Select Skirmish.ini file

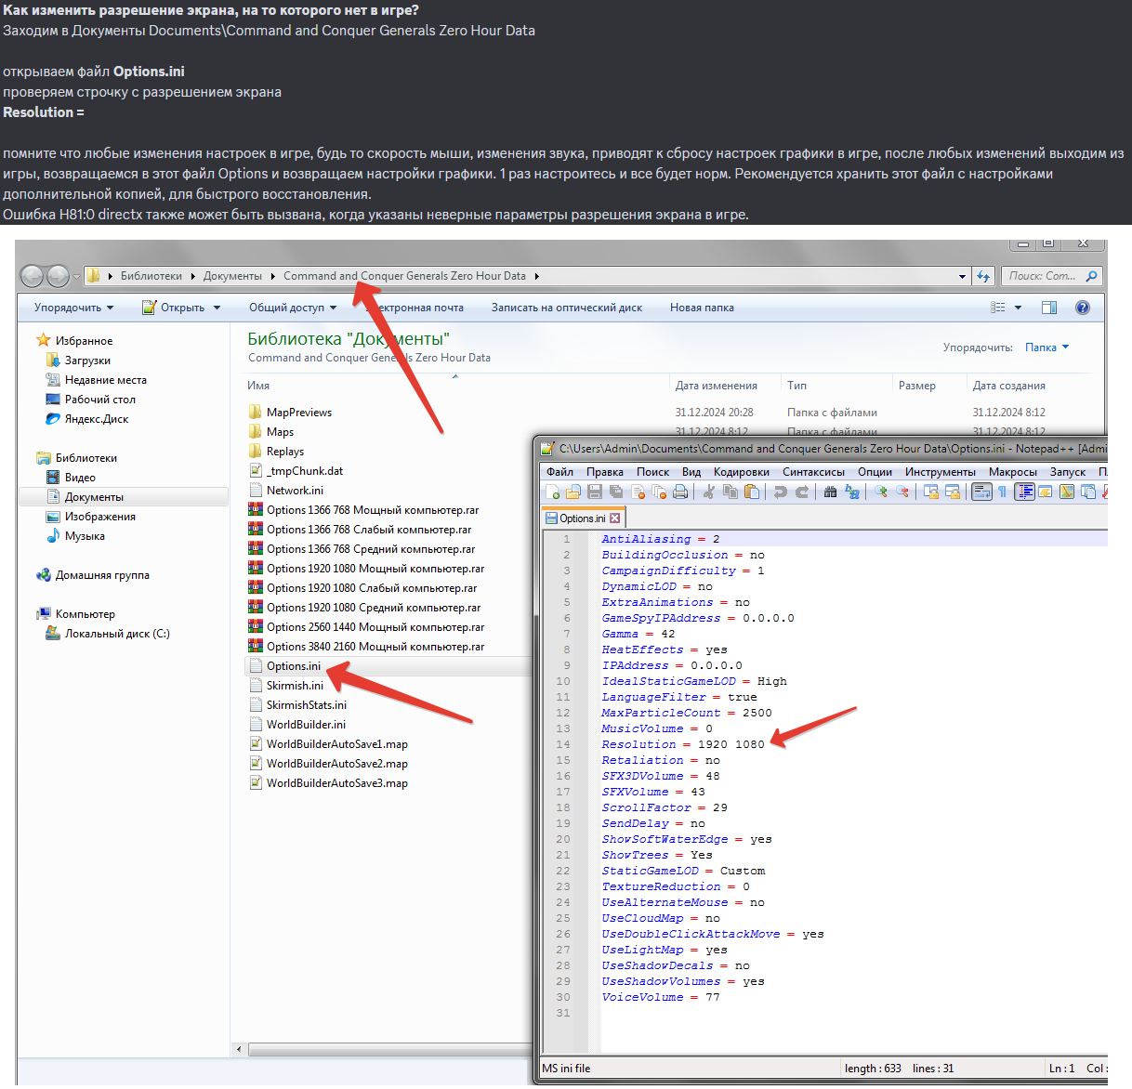coord(295,686)
